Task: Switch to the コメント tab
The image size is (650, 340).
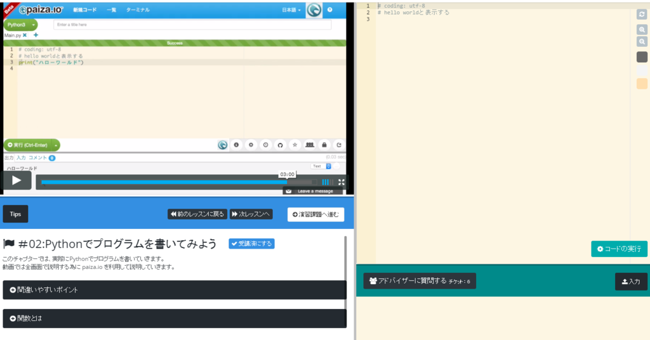Action: pyautogui.click(x=37, y=158)
